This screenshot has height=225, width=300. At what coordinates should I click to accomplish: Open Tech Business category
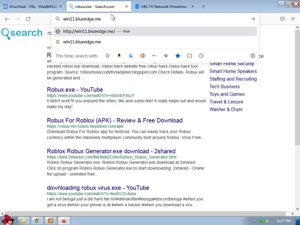pyautogui.click(x=224, y=86)
